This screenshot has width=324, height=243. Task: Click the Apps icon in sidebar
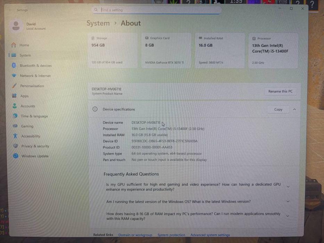(x=14, y=96)
